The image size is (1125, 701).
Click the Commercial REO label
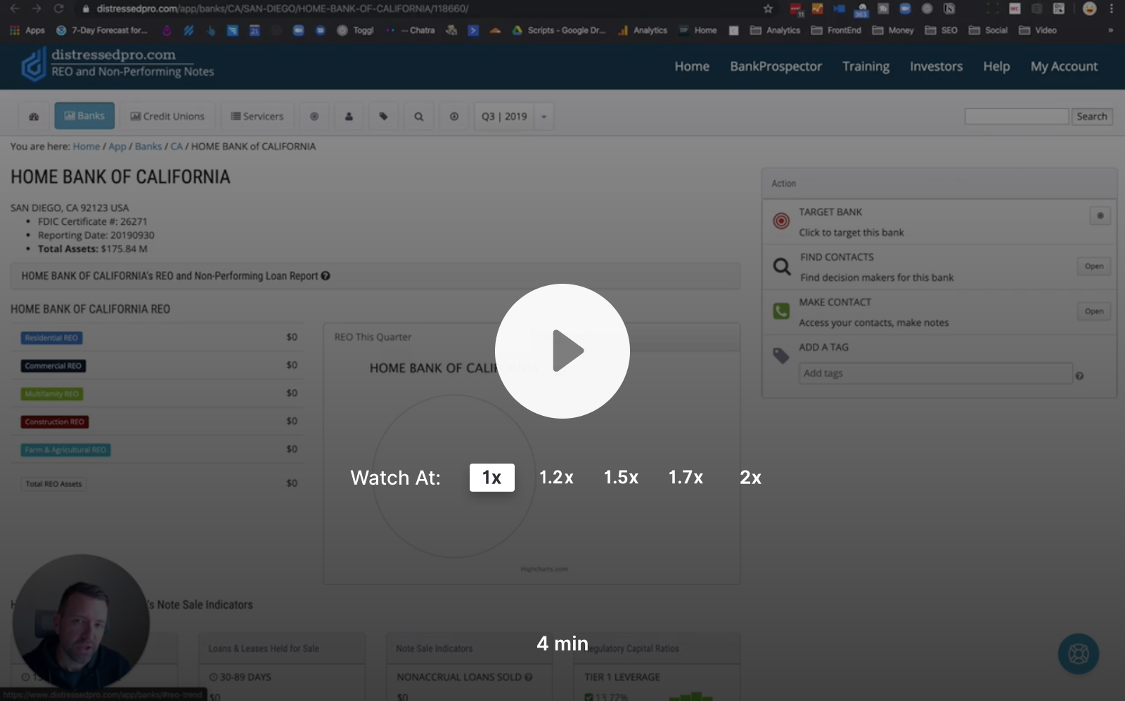[x=53, y=366]
